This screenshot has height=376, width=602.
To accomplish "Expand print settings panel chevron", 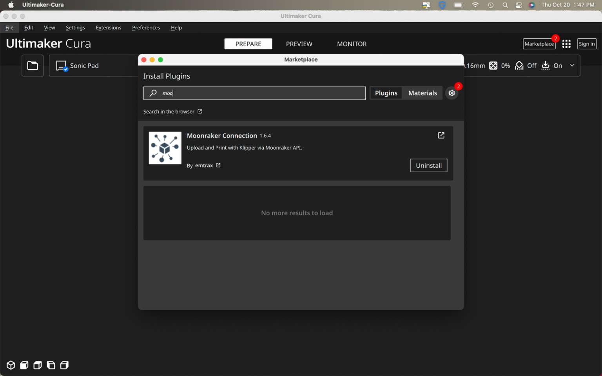I will click(572, 65).
